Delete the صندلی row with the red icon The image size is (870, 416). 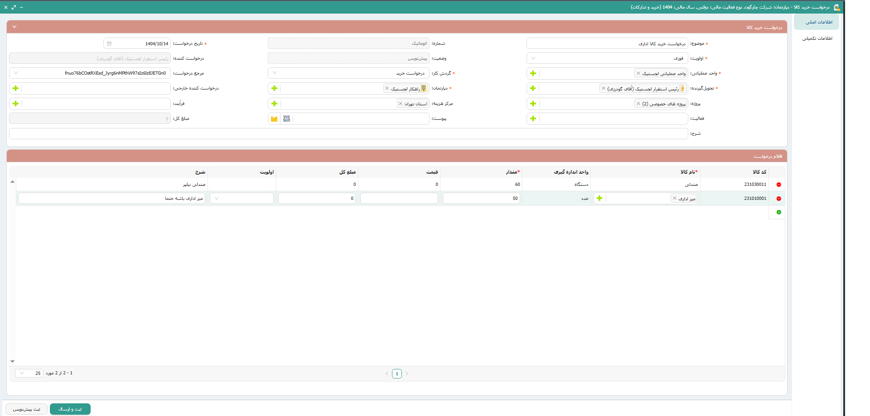(779, 184)
